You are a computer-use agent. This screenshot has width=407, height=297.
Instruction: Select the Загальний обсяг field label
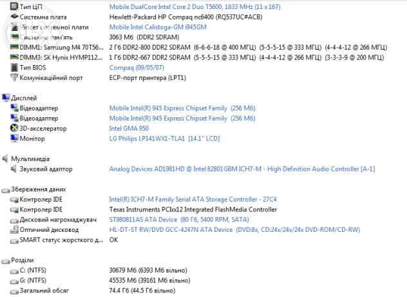pos(44,291)
